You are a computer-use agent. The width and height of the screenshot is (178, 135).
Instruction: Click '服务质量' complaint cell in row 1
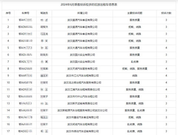[135, 20]
